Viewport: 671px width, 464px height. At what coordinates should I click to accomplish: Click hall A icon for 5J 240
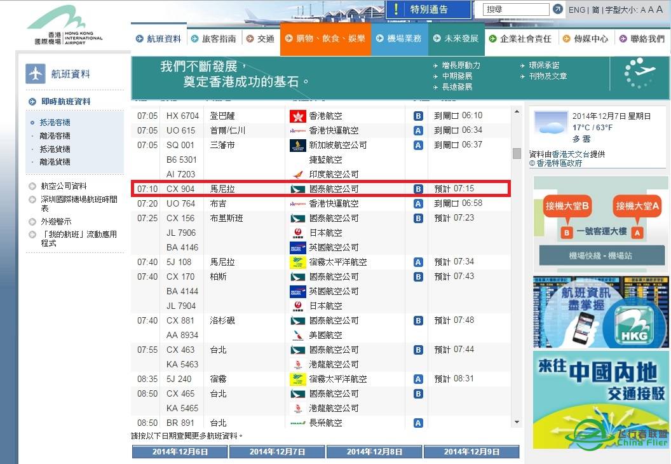click(418, 379)
